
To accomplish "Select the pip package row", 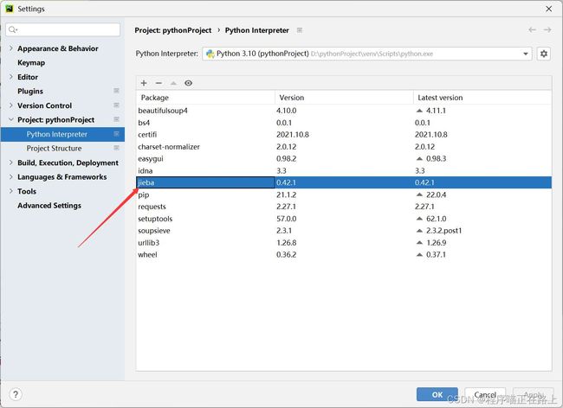I will pos(344,194).
